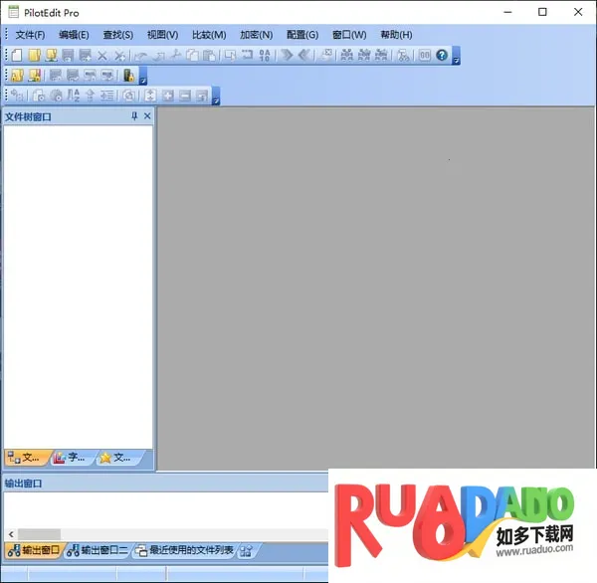Image resolution: width=597 pixels, height=583 pixels.
Task: Click the sort A-Z icon in third toolbar
Action: pos(73,96)
